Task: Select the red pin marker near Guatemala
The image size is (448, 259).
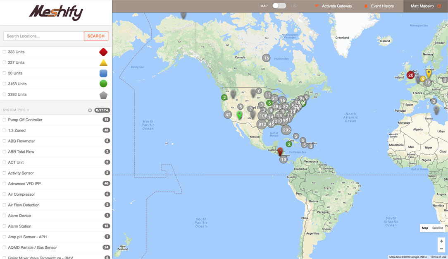Action: point(280,151)
